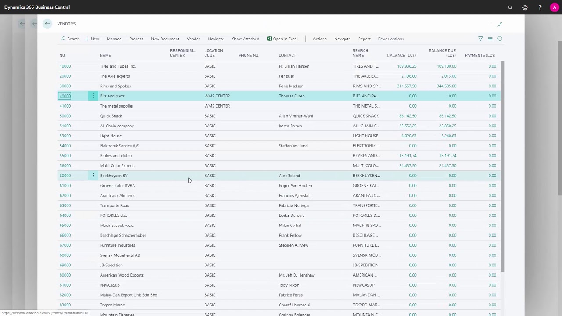Expand the Manage action menu
Screen dimensions: 562x316
114,39
